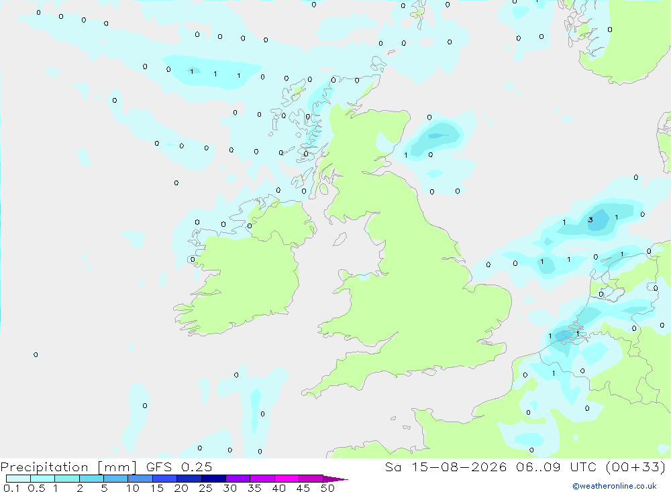
Task: Click the 45–50 mm legend swatch
Action: (x=311, y=479)
